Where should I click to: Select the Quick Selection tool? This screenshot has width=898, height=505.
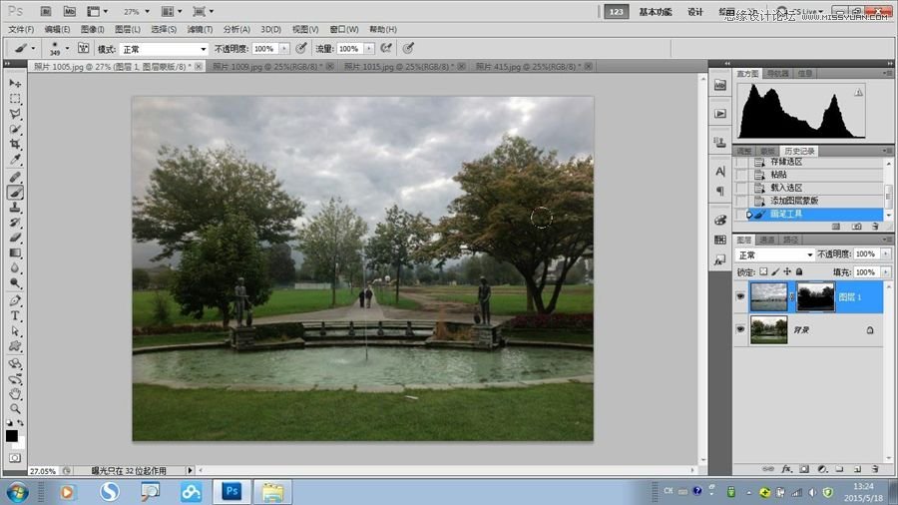[15, 130]
